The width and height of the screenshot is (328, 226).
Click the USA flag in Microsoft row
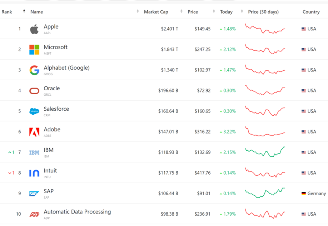tap(304, 49)
